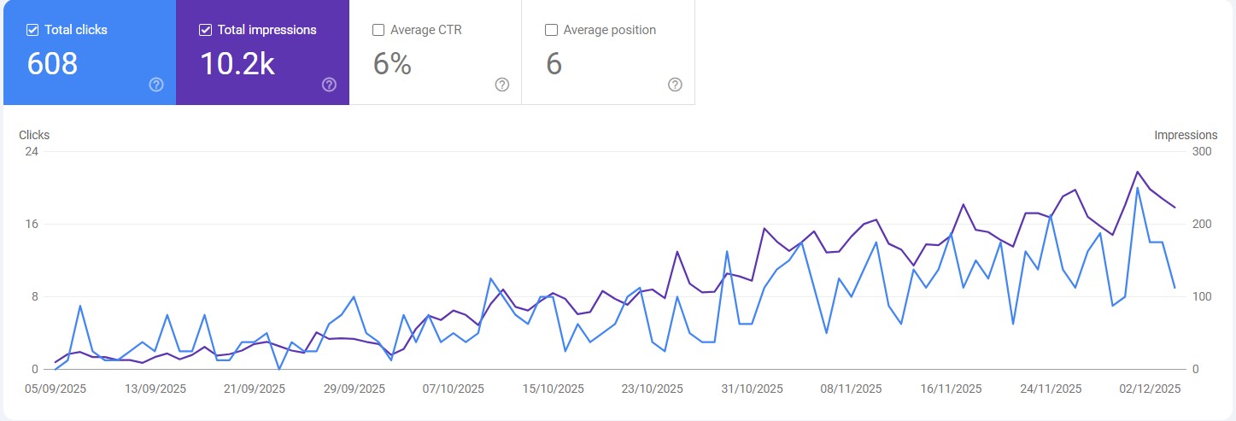Image resolution: width=1236 pixels, height=421 pixels.
Task: Click the 6% Average CTR value
Action: point(393,64)
